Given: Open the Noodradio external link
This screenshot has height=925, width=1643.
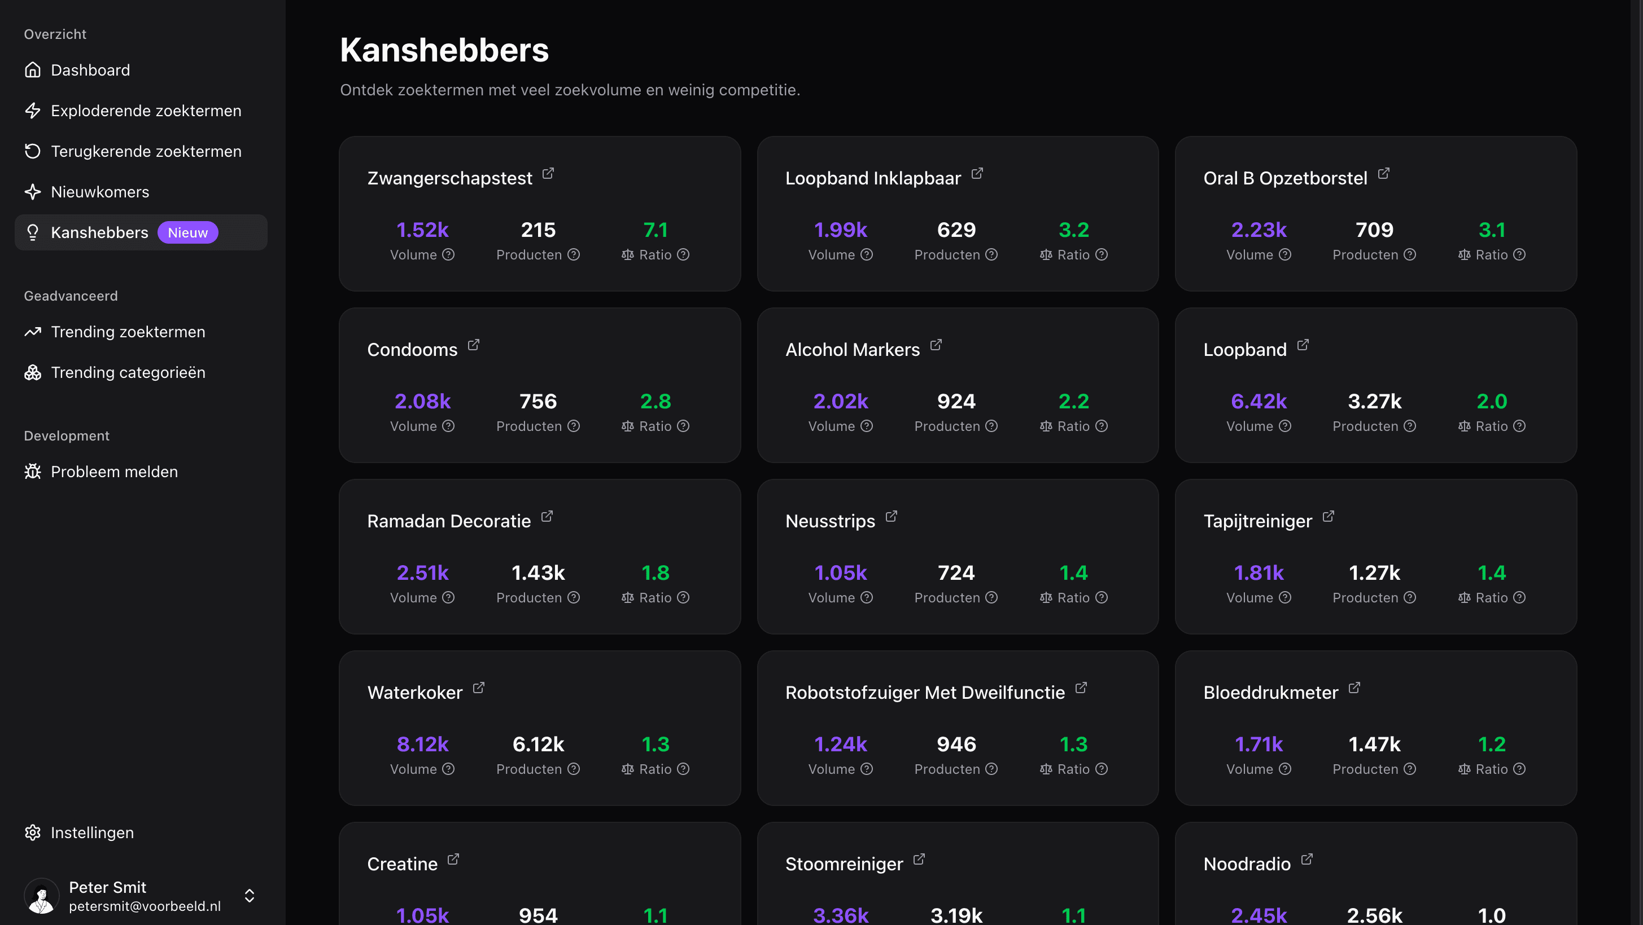Looking at the screenshot, I should 1307,859.
